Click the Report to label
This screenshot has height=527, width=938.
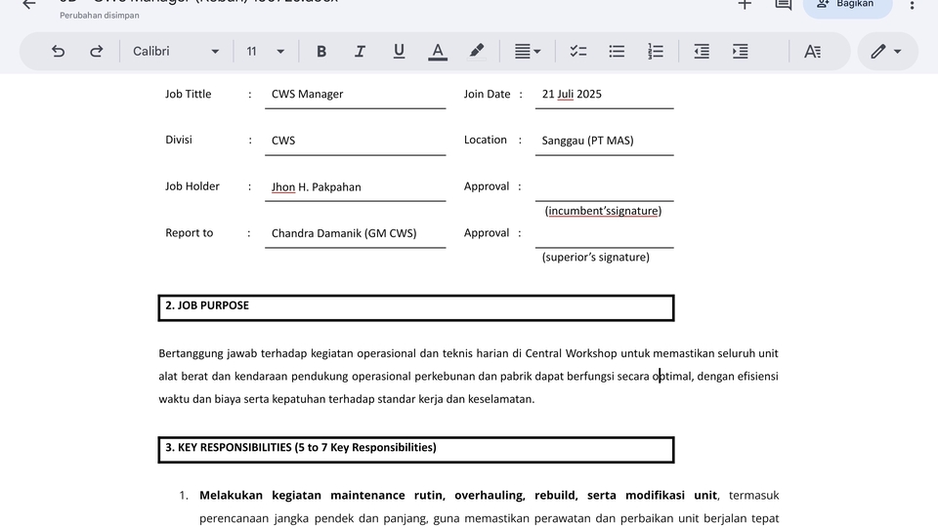pyautogui.click(x=189, y=233)
